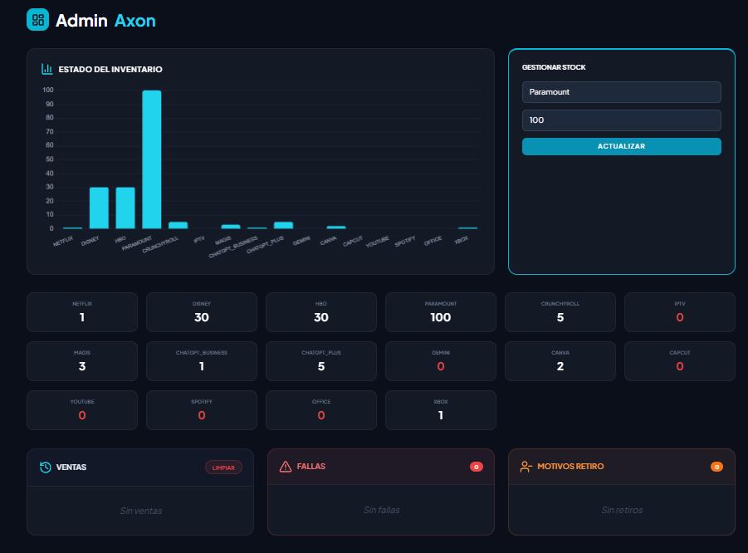
Task: Select the Xbox stock card
Action: pyautogui.click(x=441, y=410)
